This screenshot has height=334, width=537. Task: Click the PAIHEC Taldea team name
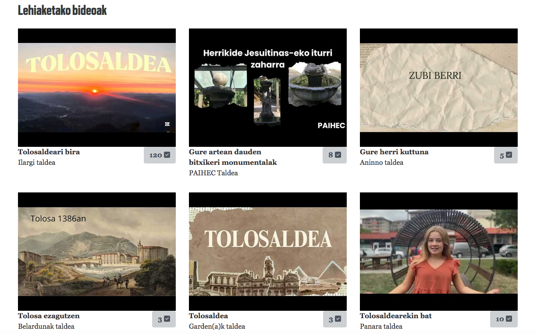coord(213,173)
